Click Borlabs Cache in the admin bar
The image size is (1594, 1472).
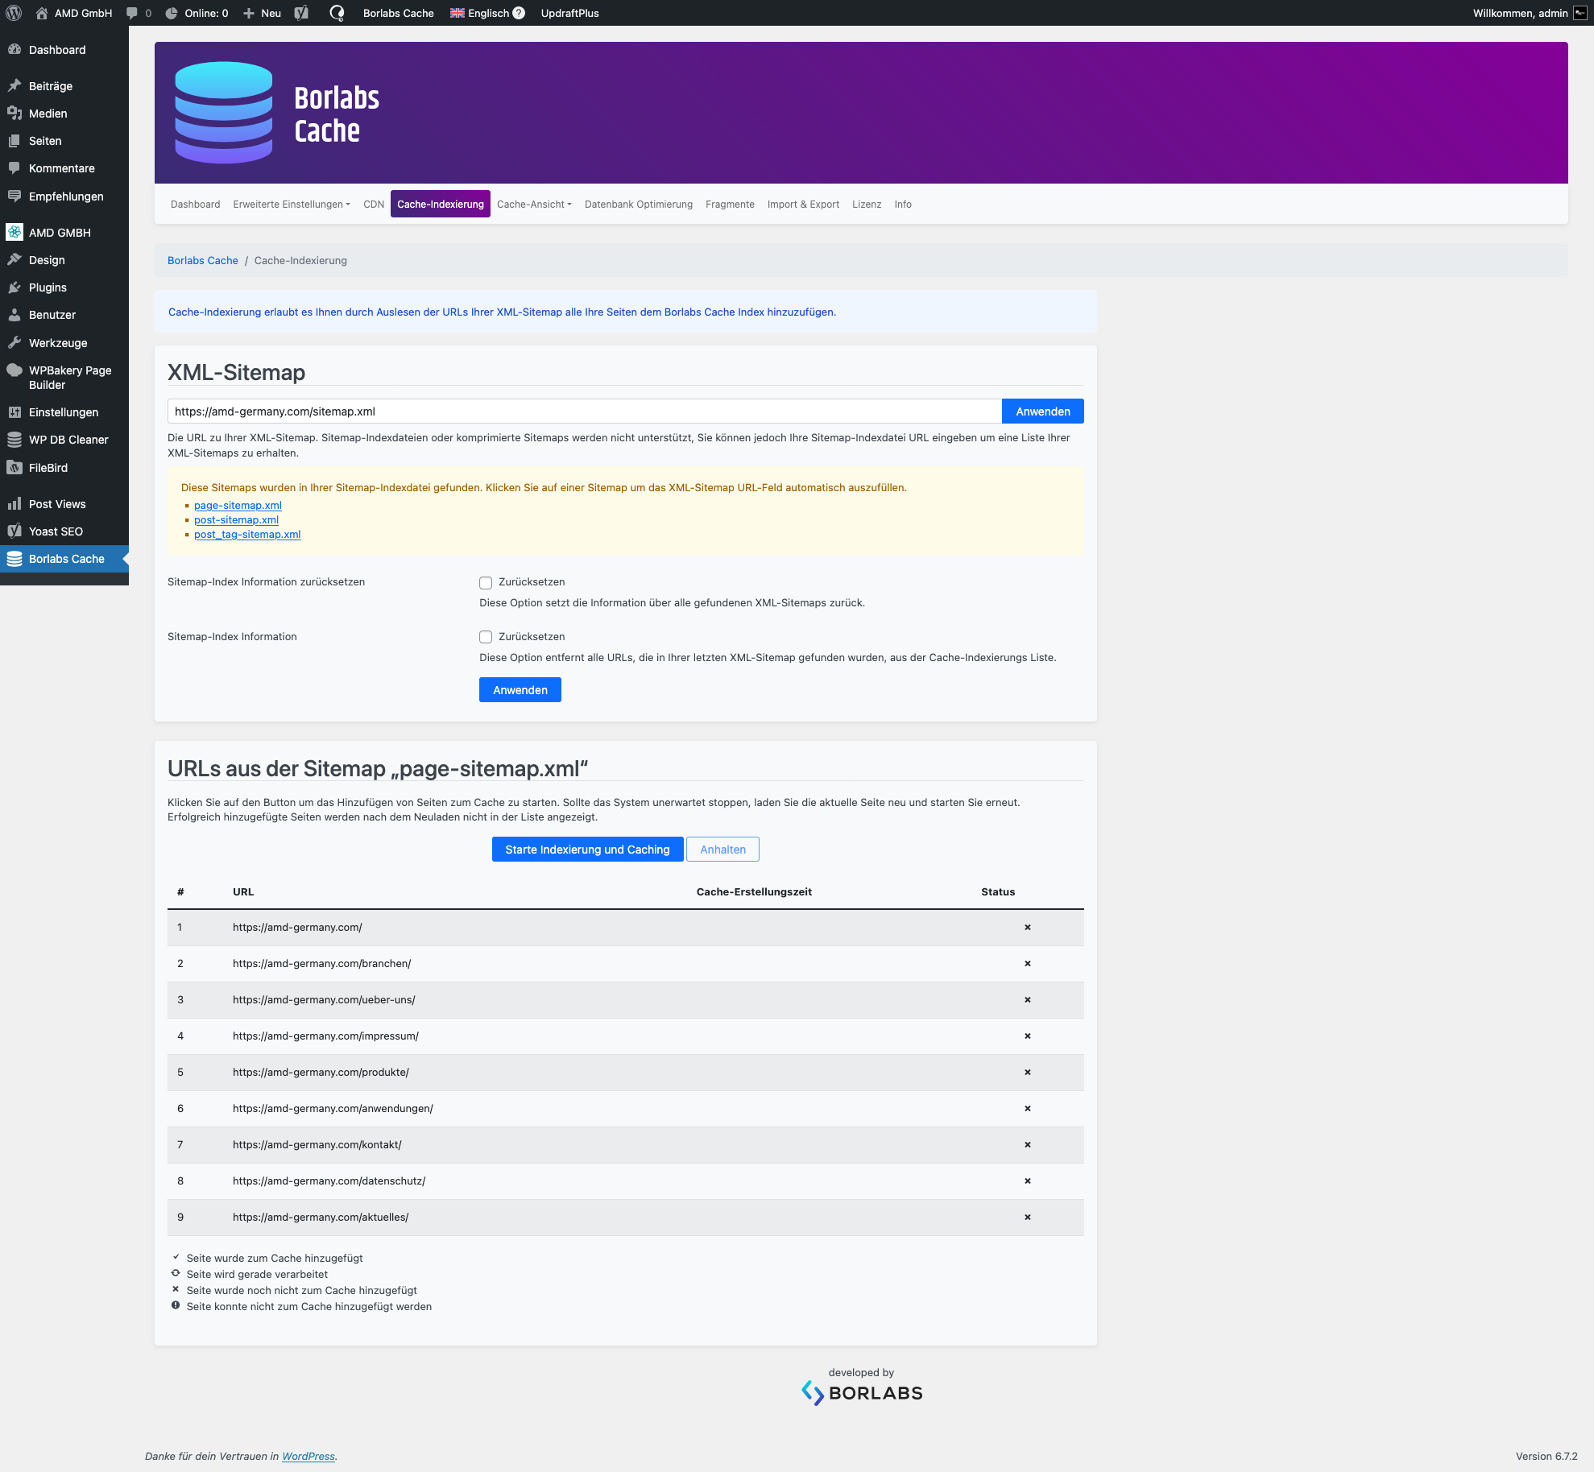tap(398, 13)
